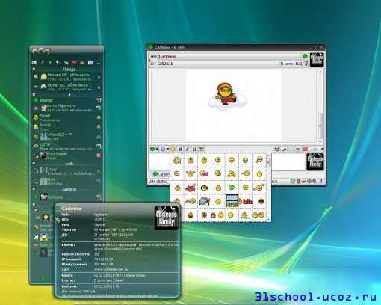Toggle bold formatting in the chat toolbar
Screen dimensions: 381x305
(180, 149)
